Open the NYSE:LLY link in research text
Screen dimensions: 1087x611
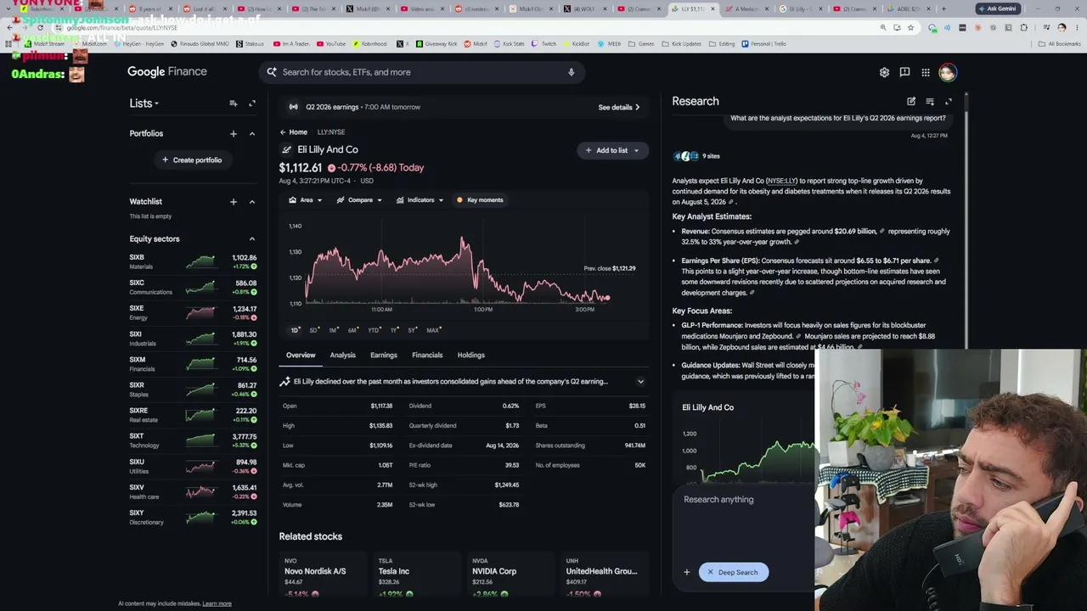pyautogui.click(x=781, y=181)
